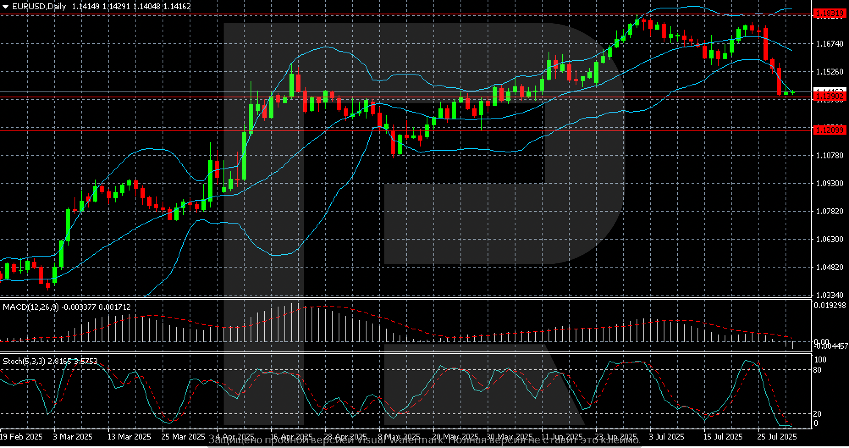Viewport: 849px width, 448px height.
Task: Select the red 1.13902 level price label
Action: click(830, 97)
